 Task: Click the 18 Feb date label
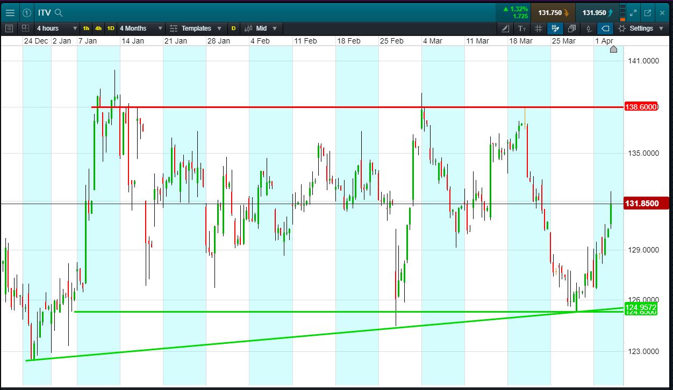click(x=348, y=41)
